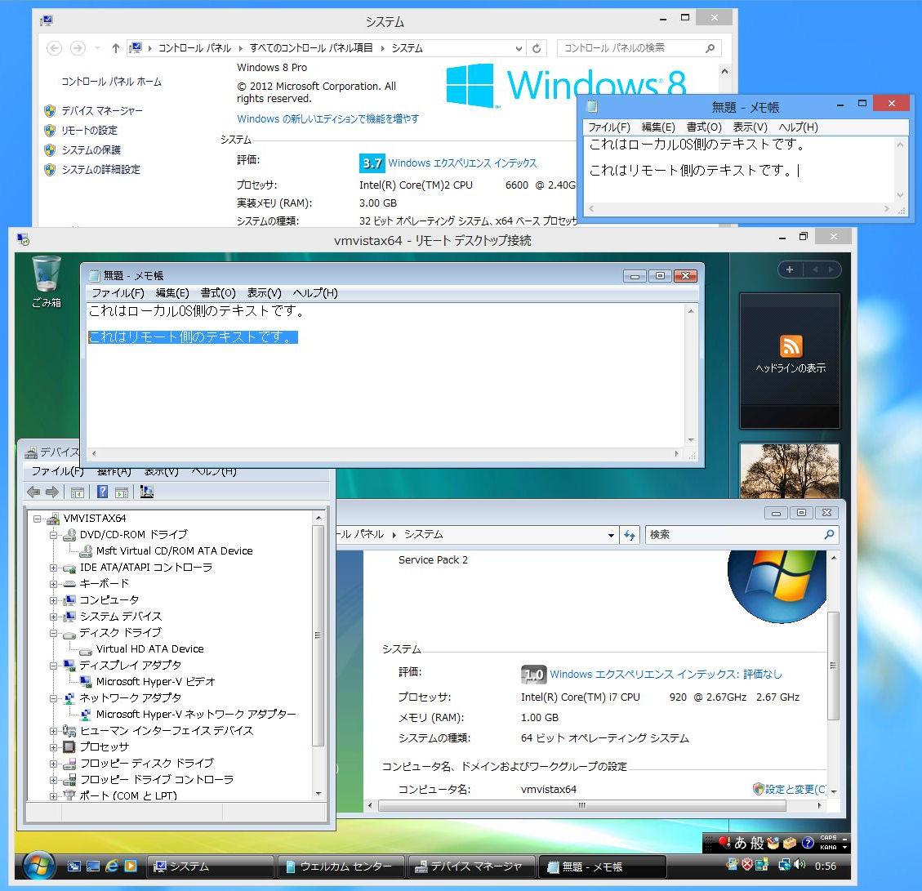Click the network icon in Vista tray
Image resolution: width=922 pixels, height=891 pixels.
pyautogui.click(x=785, y=865)
